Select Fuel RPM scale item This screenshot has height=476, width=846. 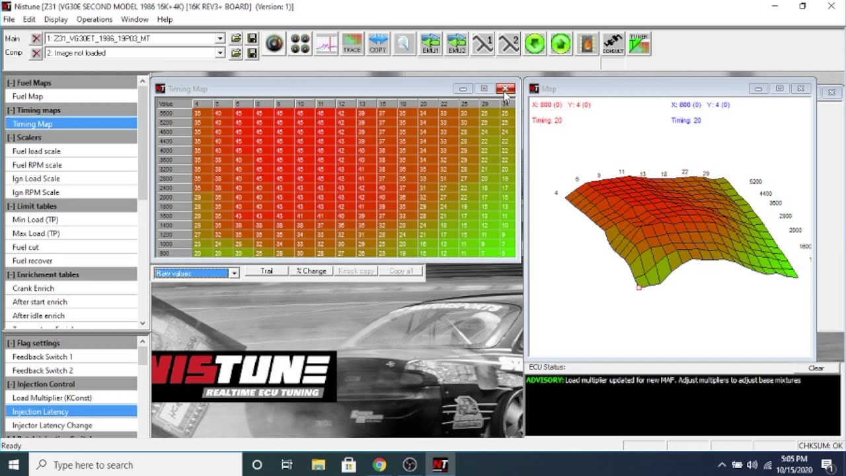click(71, 165)
